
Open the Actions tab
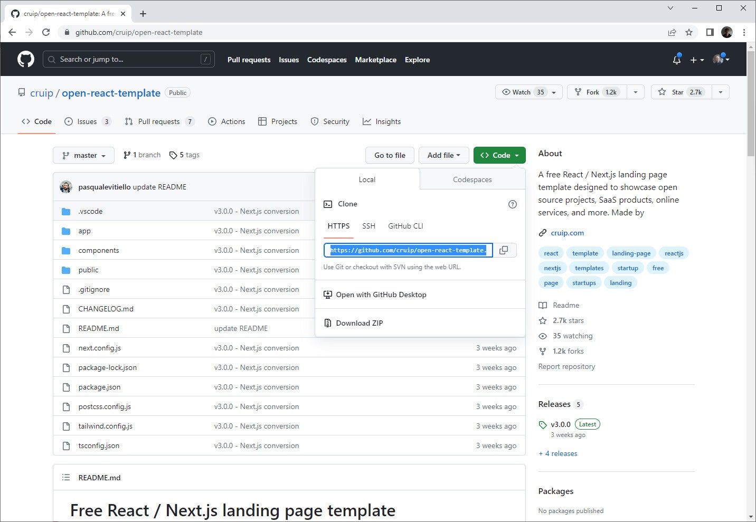coord(226,121)
